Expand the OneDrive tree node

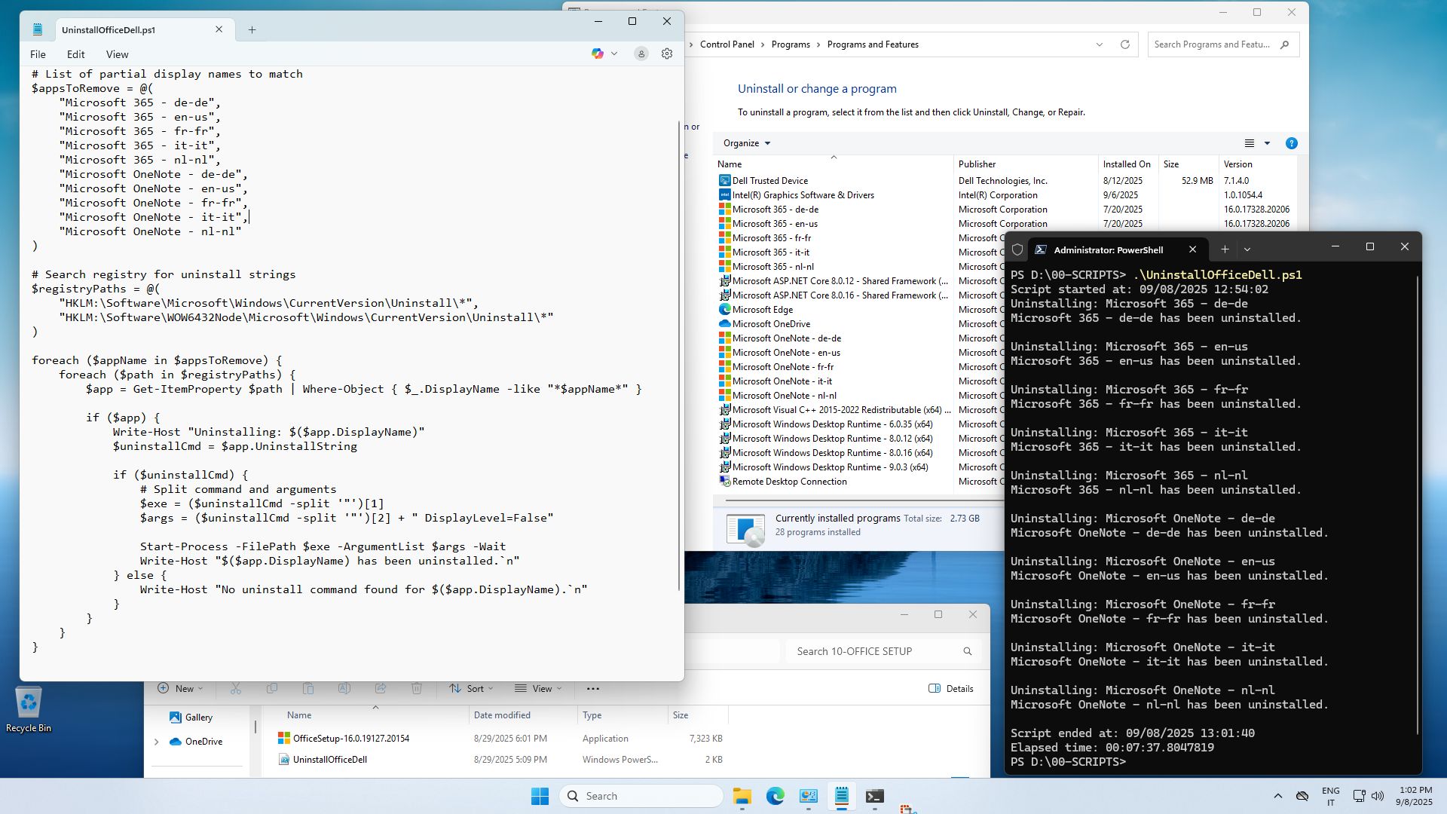[157, 742]
